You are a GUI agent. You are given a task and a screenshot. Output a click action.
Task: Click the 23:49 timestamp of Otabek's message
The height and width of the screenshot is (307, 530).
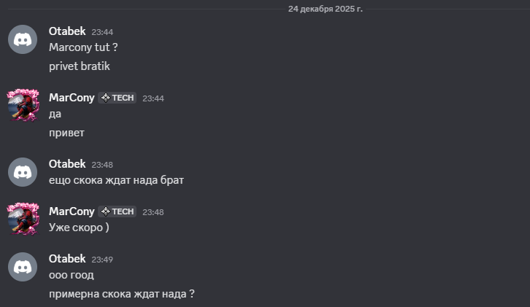(x=102, y=260)
